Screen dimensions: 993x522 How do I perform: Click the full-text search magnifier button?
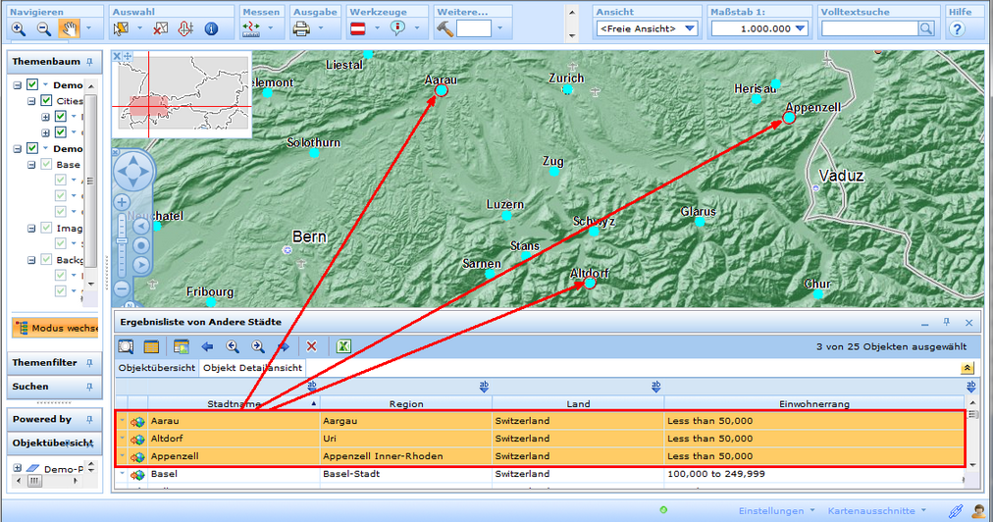(x=925, y=29)
